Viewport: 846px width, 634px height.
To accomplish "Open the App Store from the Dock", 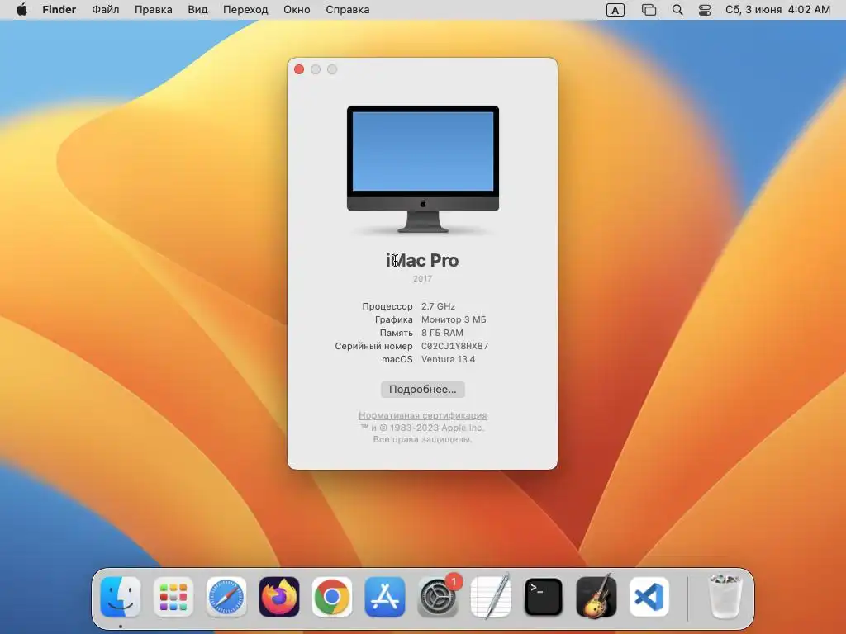I will 385,597.
